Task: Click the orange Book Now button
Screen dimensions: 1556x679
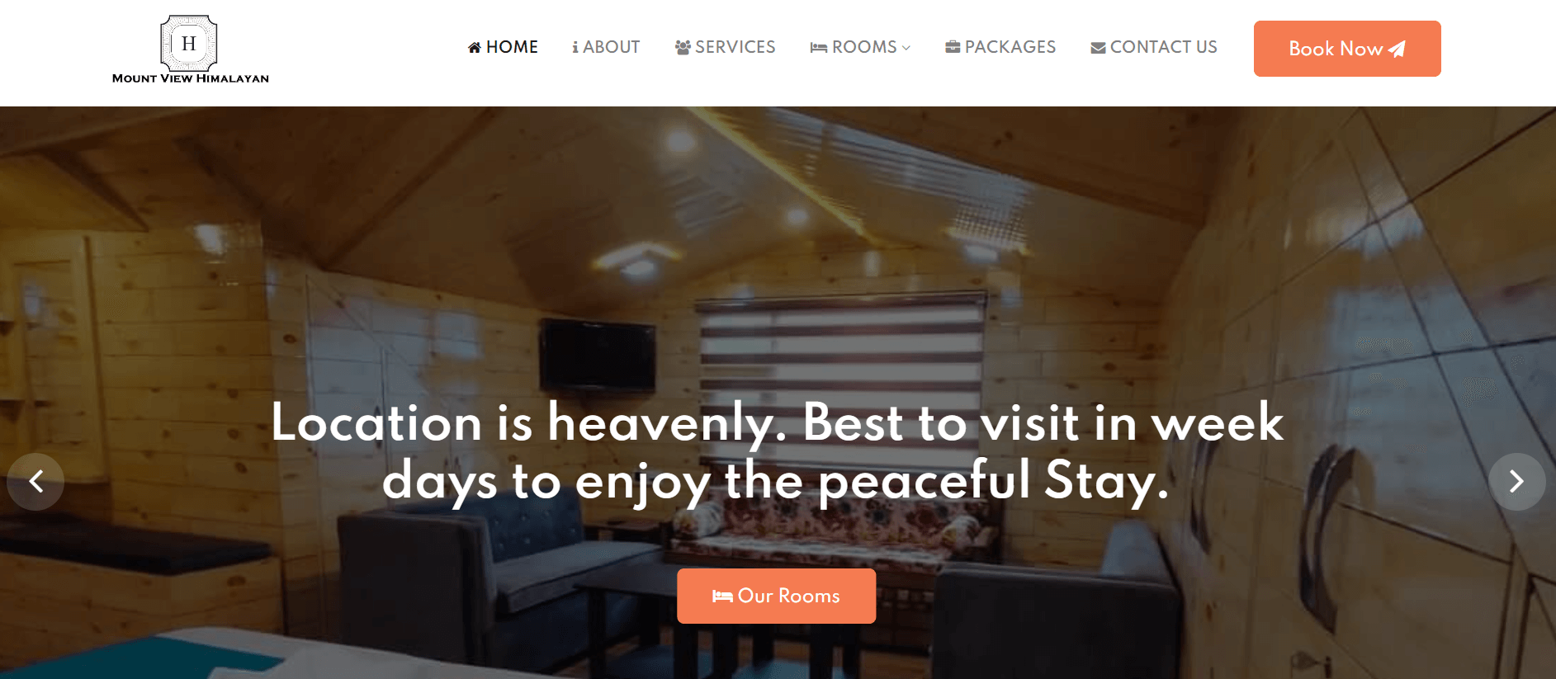Action: tap(1347, 49)
